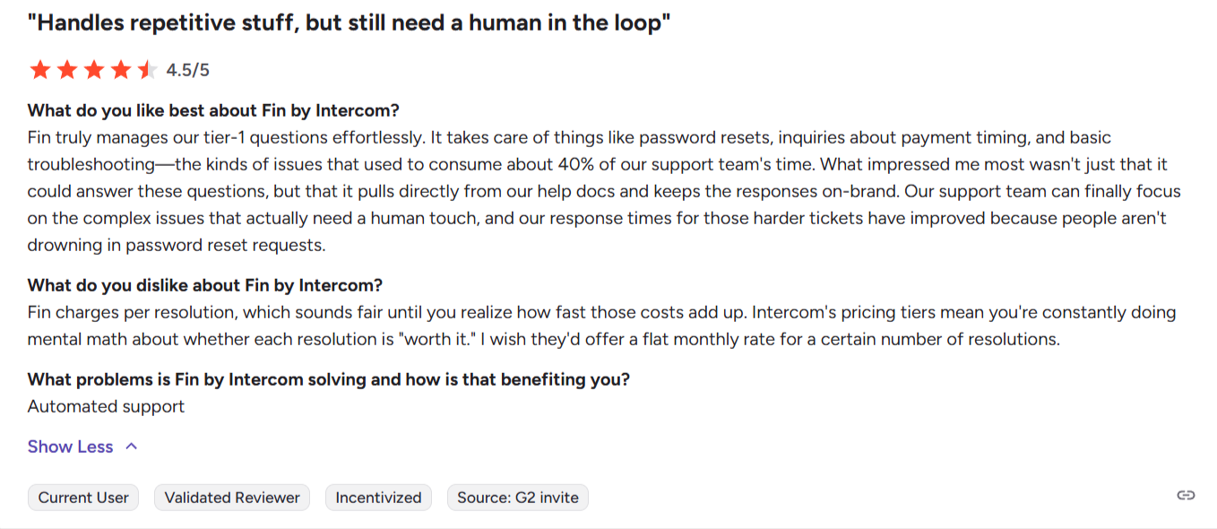Click the half-filled fifth star
The image size is (1217, 529).
[147, 69]
